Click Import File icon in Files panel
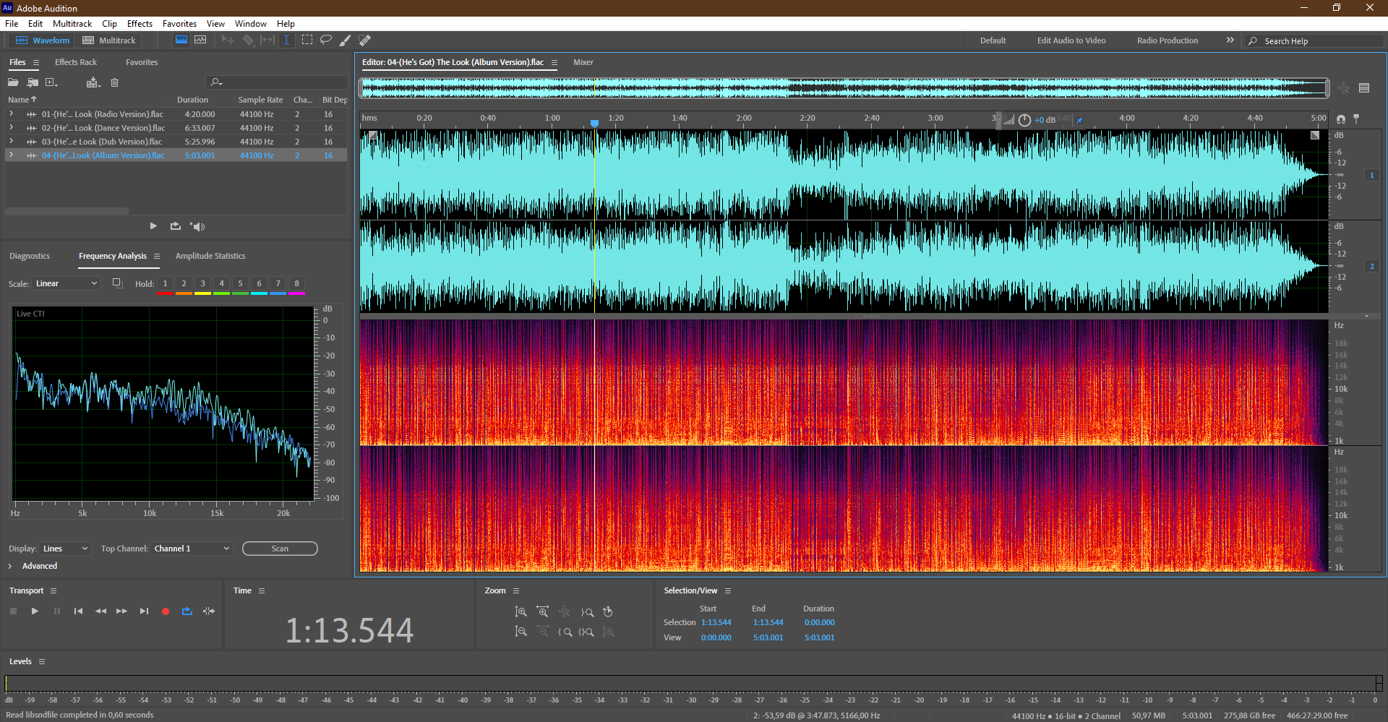The height and width of the screenshot is (722, 1388). tap(33, 82)
